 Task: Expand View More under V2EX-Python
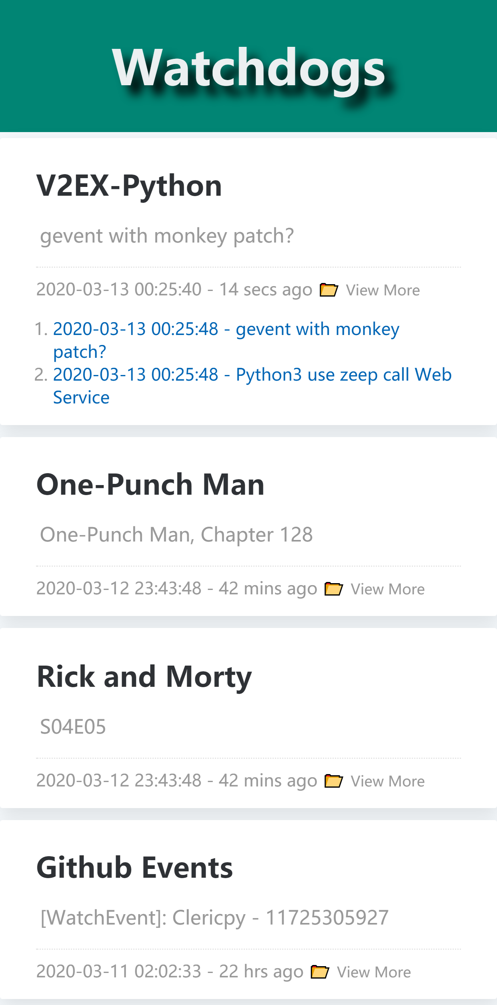tap(383, 290)
